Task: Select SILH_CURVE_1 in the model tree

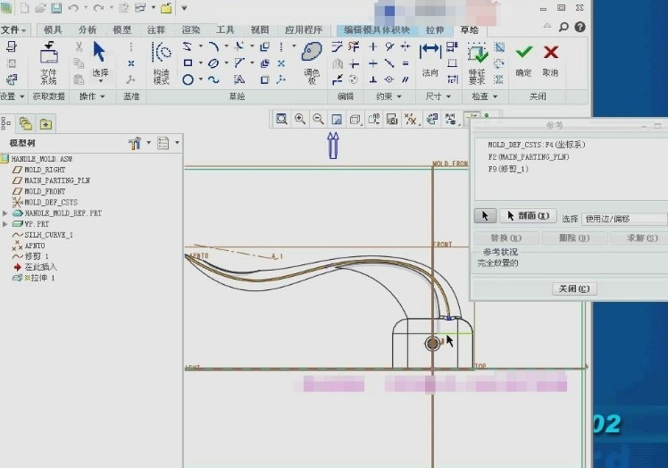Action: [x=48, y=235]
